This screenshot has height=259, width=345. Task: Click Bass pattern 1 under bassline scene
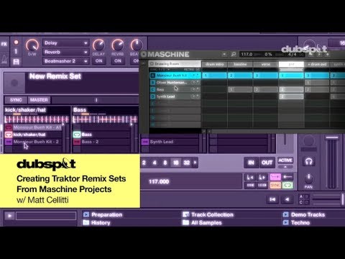click(x=240, y=90)
